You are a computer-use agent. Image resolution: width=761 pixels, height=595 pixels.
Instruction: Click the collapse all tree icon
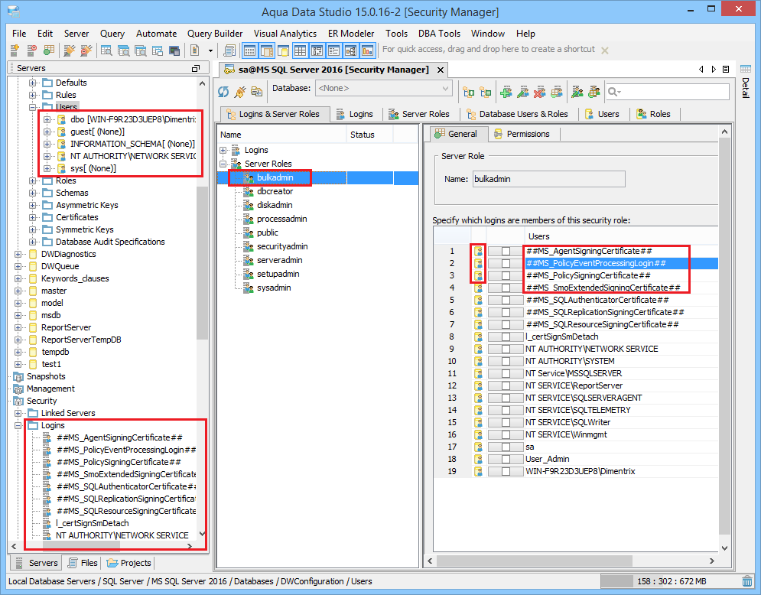486,92
